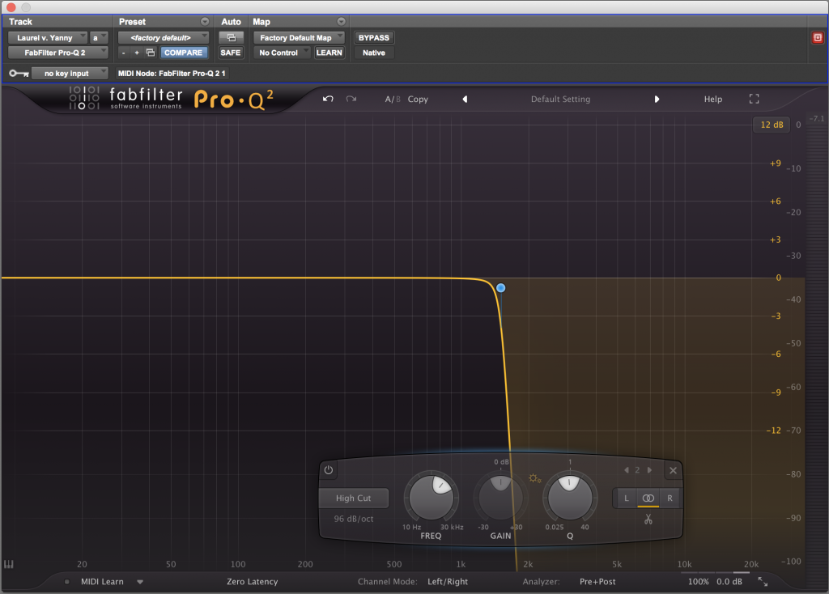Show the piano display keyboard icon
This screenshot has width=829, height=594.
pos(10,565)
